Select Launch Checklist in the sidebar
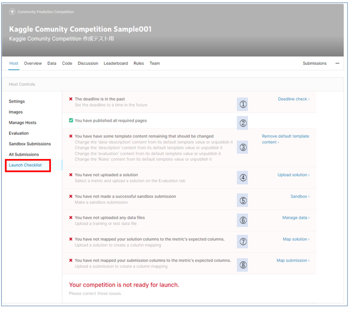This screenshot has height=309, width=351. (x=25, y=165)
